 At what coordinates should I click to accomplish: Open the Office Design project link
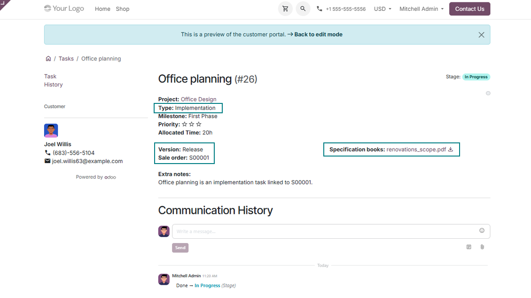tap(198, 99)
